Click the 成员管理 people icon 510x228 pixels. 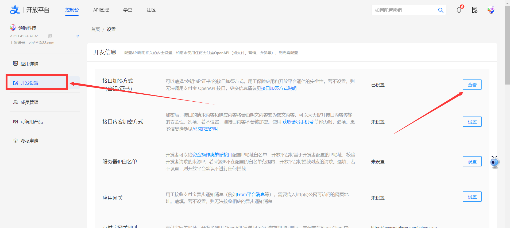click(16, 102)
